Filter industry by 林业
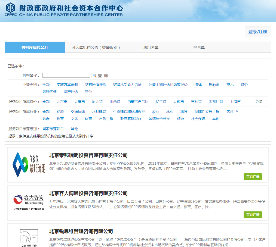The height and width of the screenshot is (247, 276). [x=170, y=112]
